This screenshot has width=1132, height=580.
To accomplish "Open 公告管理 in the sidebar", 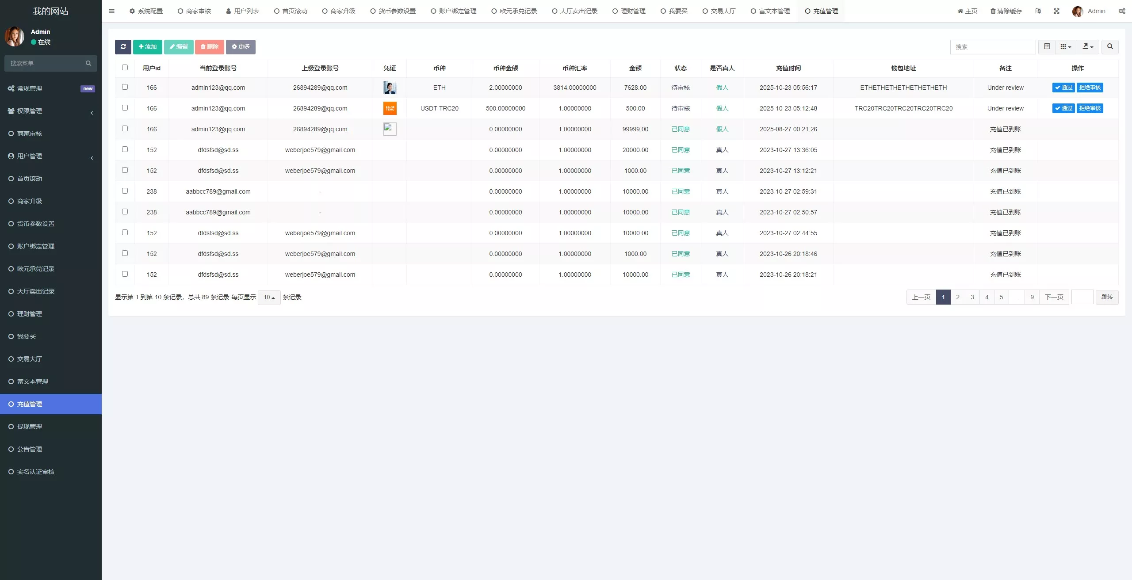I will 51,449.
